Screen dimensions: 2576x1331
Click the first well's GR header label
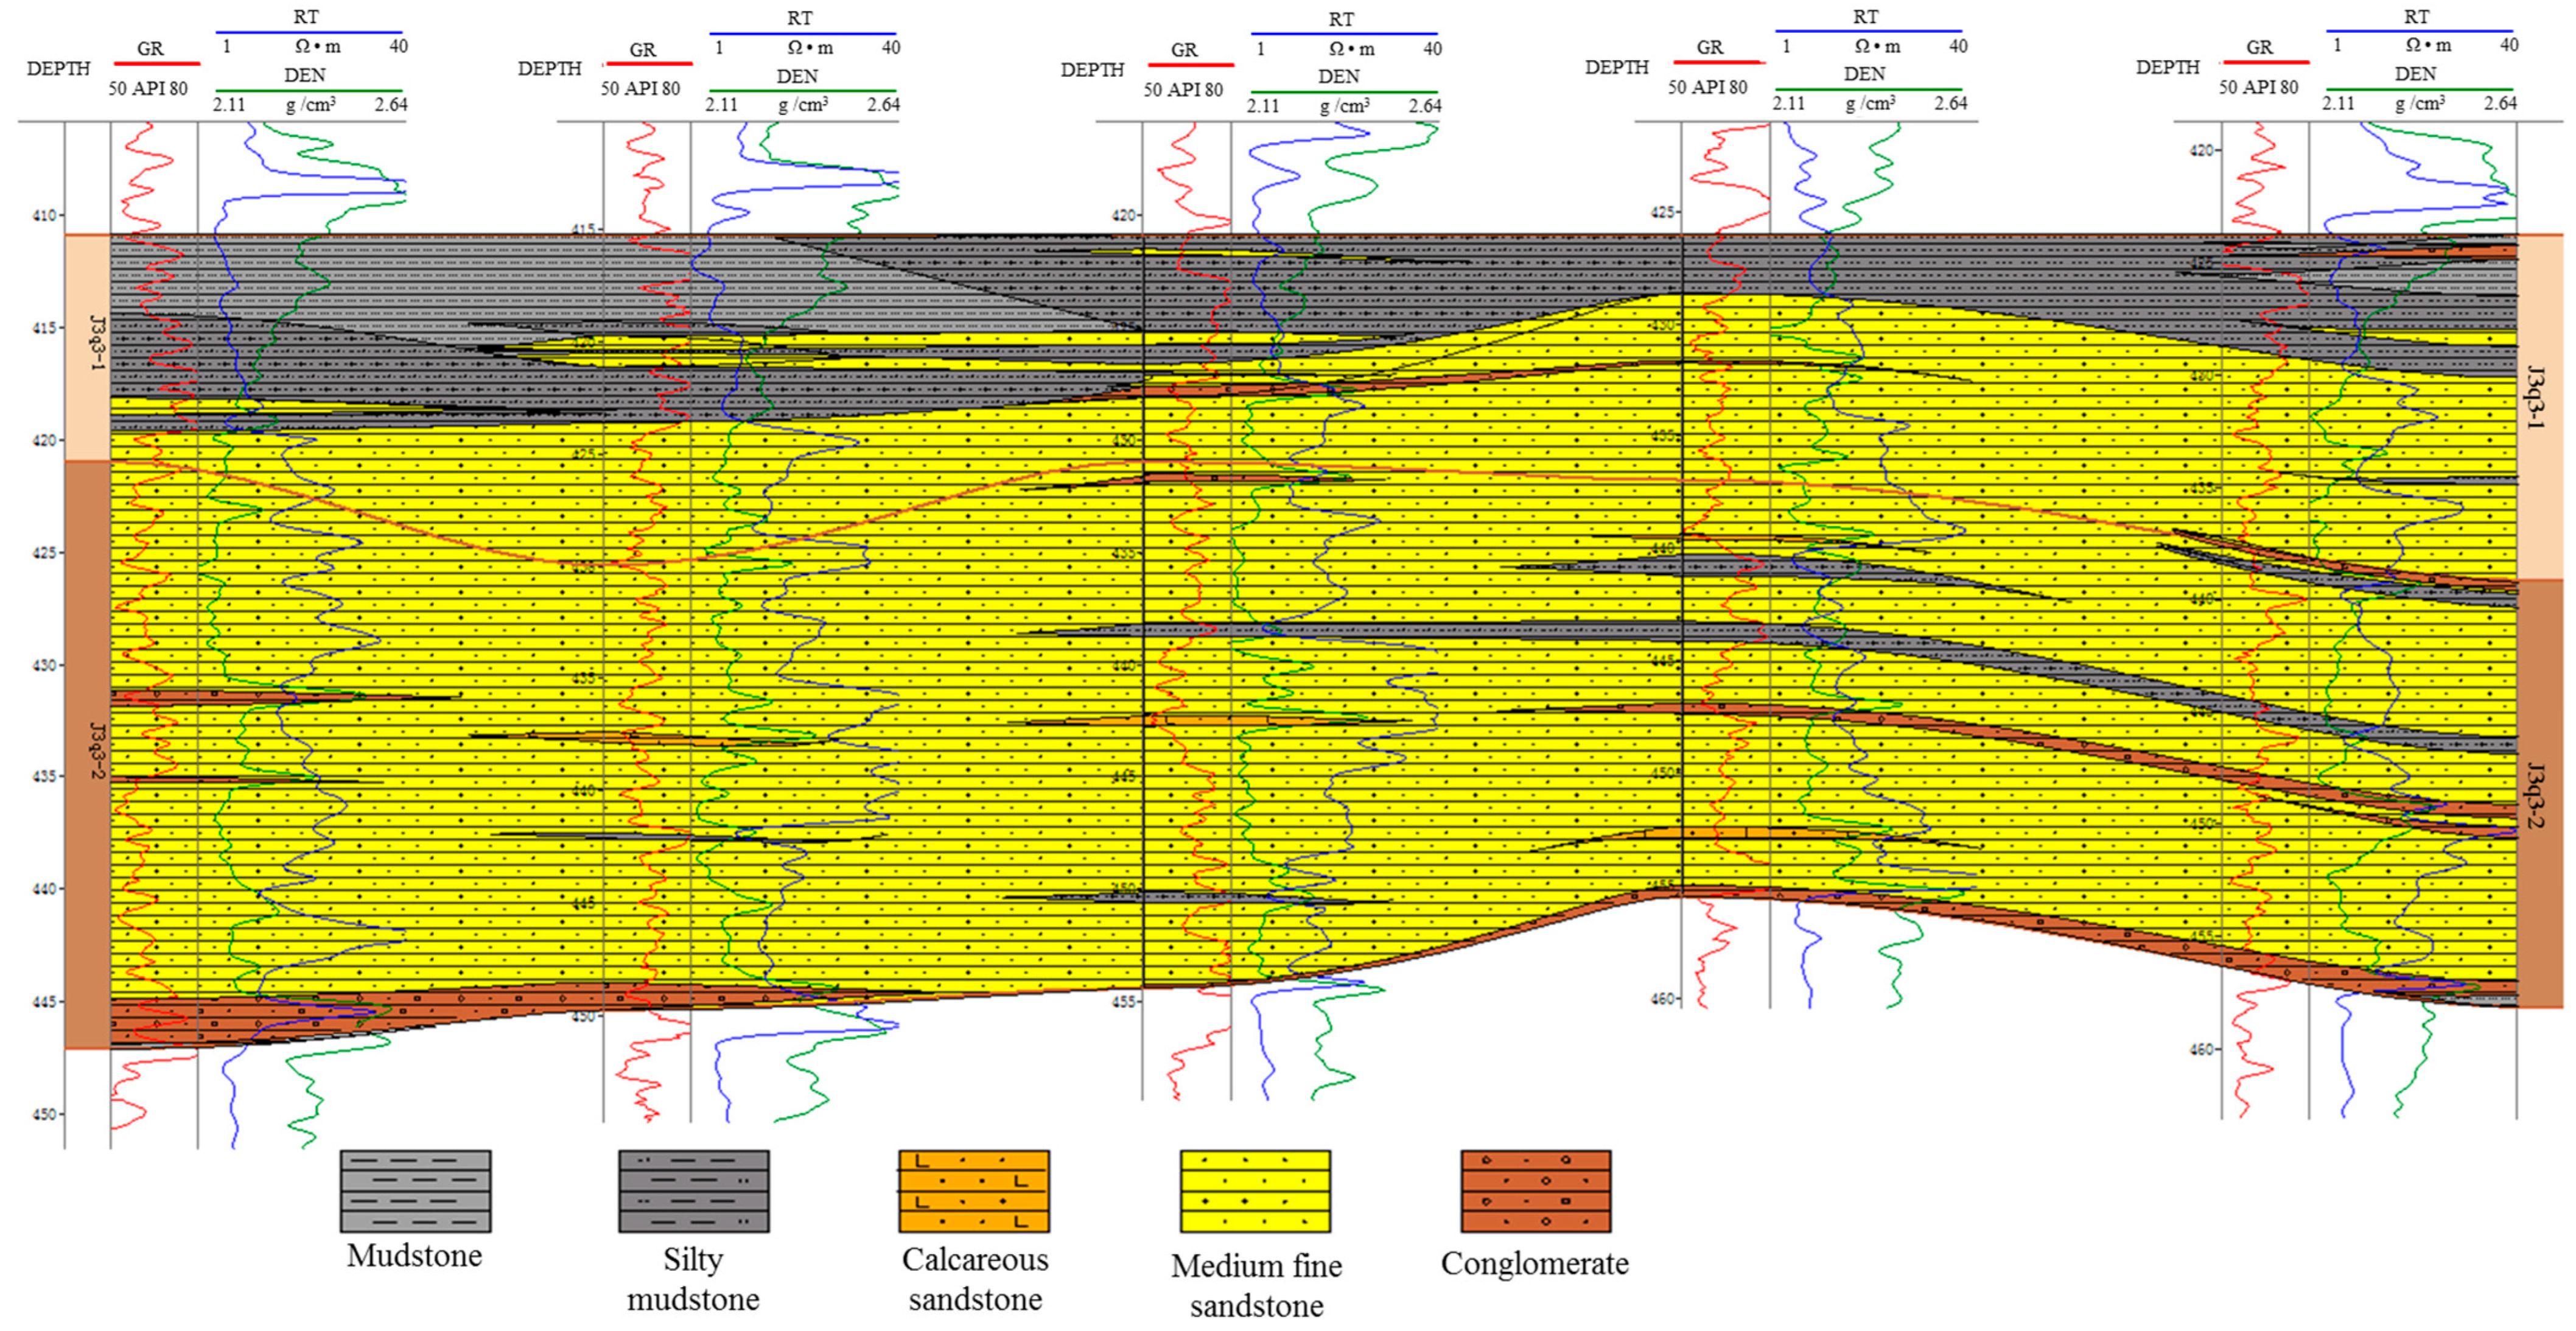150,48
